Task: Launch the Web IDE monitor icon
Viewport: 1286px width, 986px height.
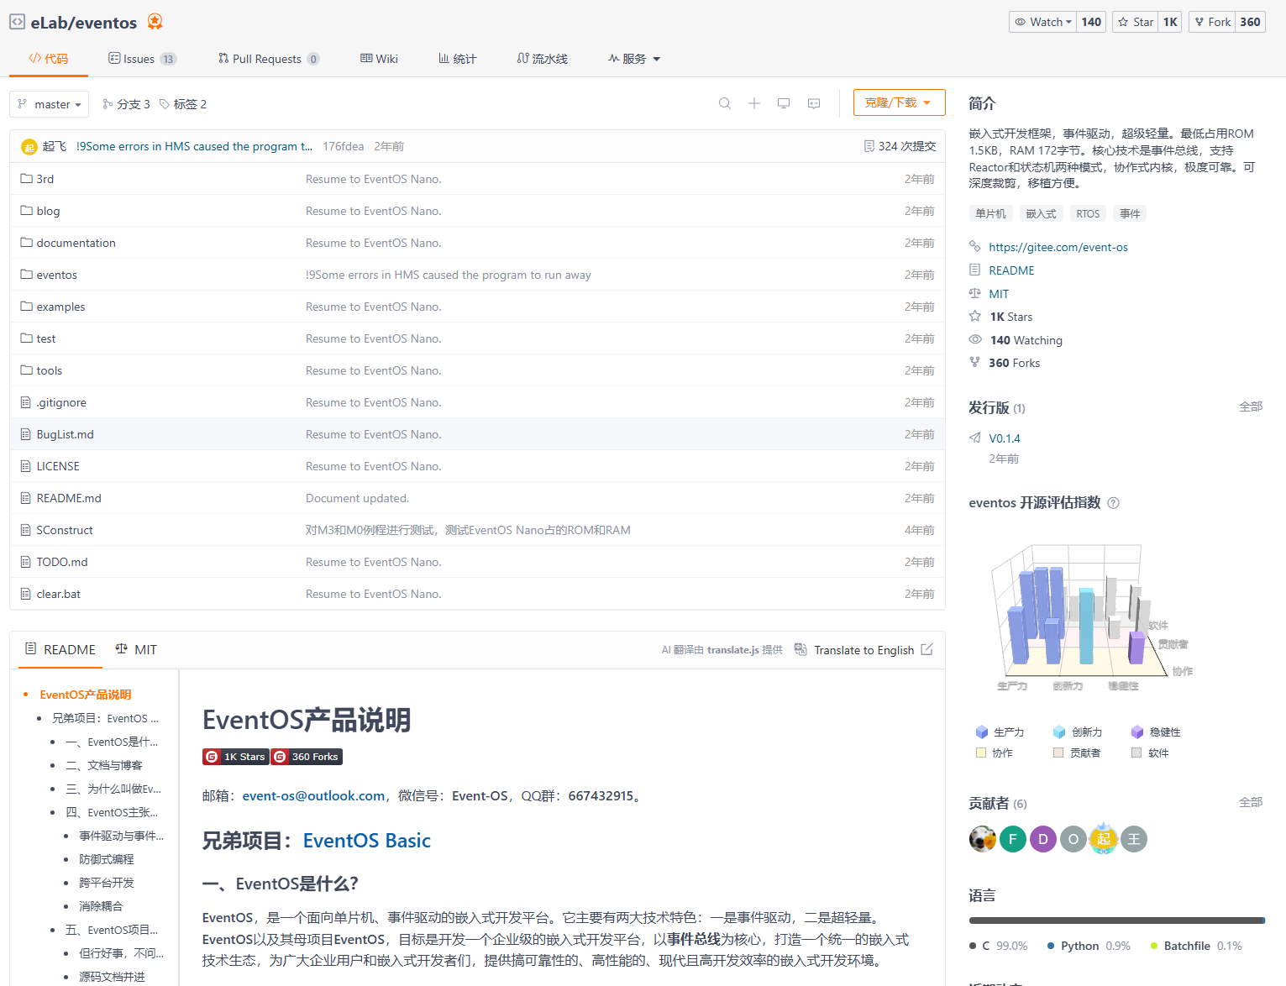Action: [x=783, y=103]
